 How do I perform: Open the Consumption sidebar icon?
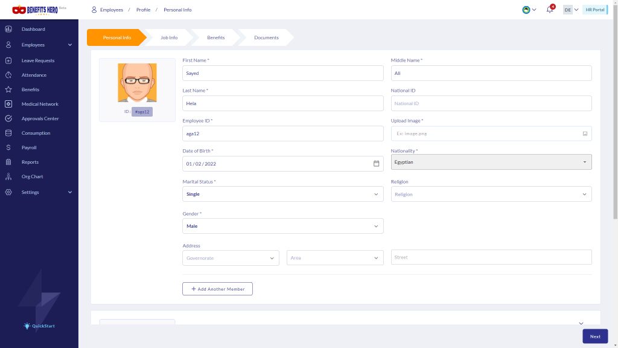[x=8, y=133]
